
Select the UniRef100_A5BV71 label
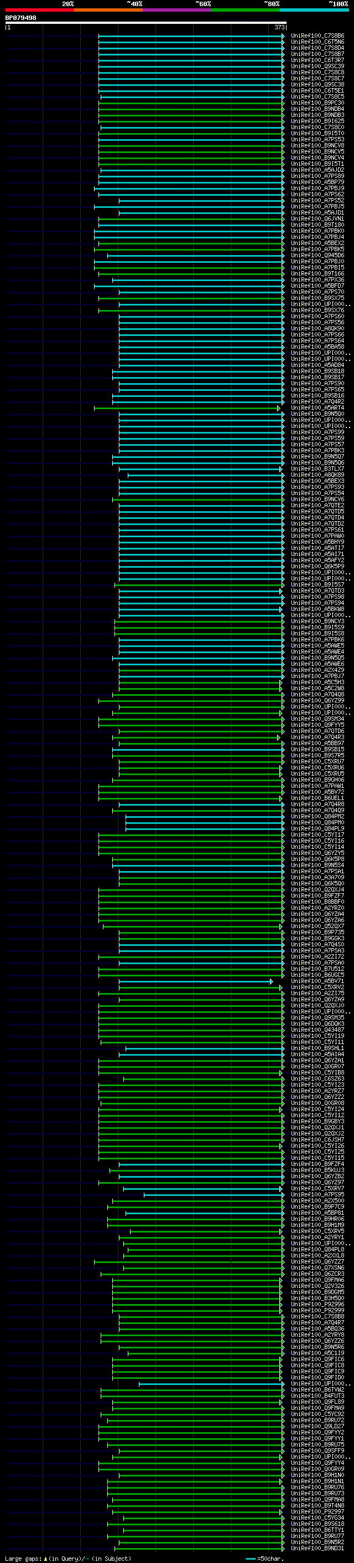[x=317, y=981]
